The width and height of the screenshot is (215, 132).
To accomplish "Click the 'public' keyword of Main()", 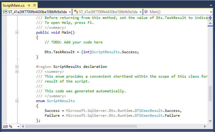I will coord(43,33).
